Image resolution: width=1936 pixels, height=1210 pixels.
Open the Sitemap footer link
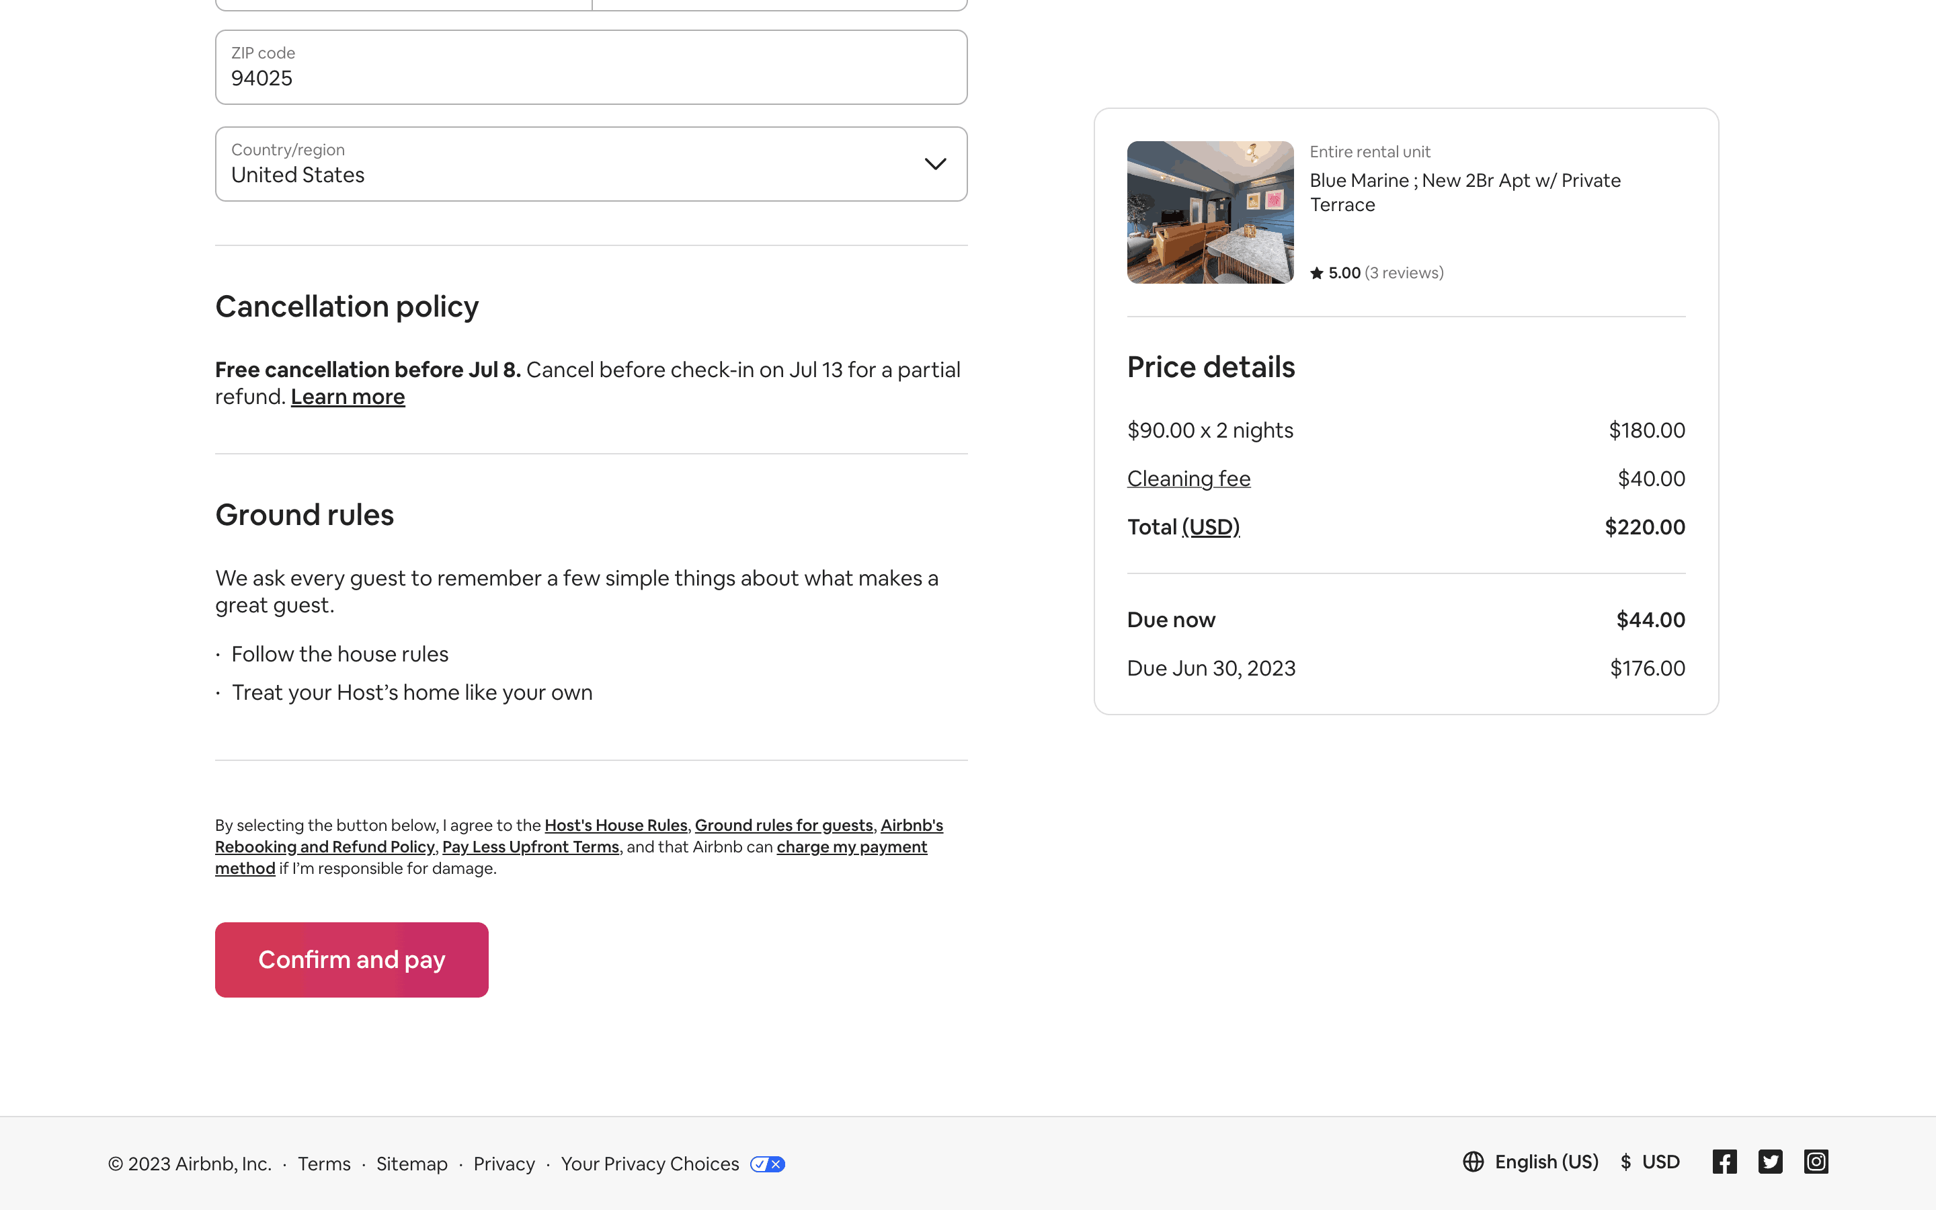click(411, 1164)
